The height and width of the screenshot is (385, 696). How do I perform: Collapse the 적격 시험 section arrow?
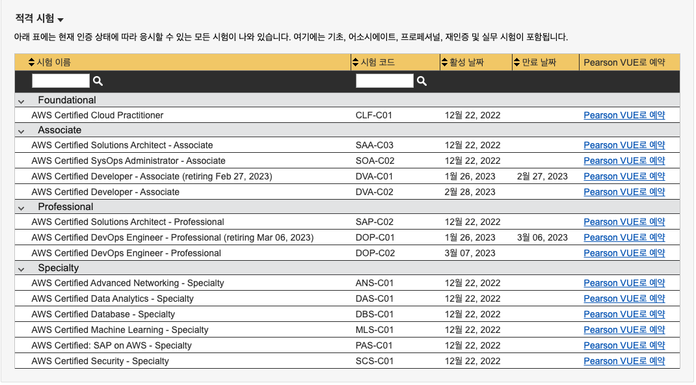tap(60, 20)
